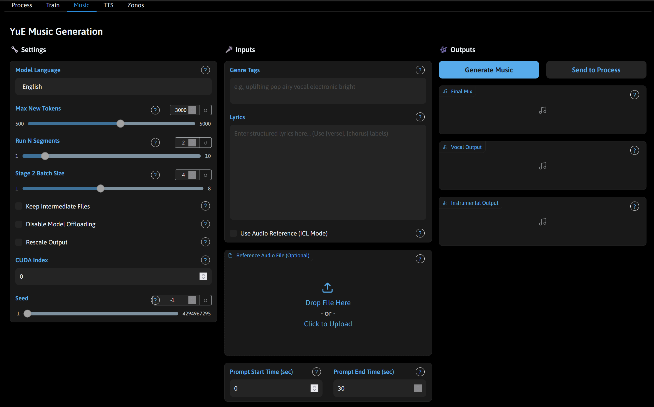The height and width of the screenshot is (407, 654).
Task: Switch to the TTS tab
Action: 108,5
